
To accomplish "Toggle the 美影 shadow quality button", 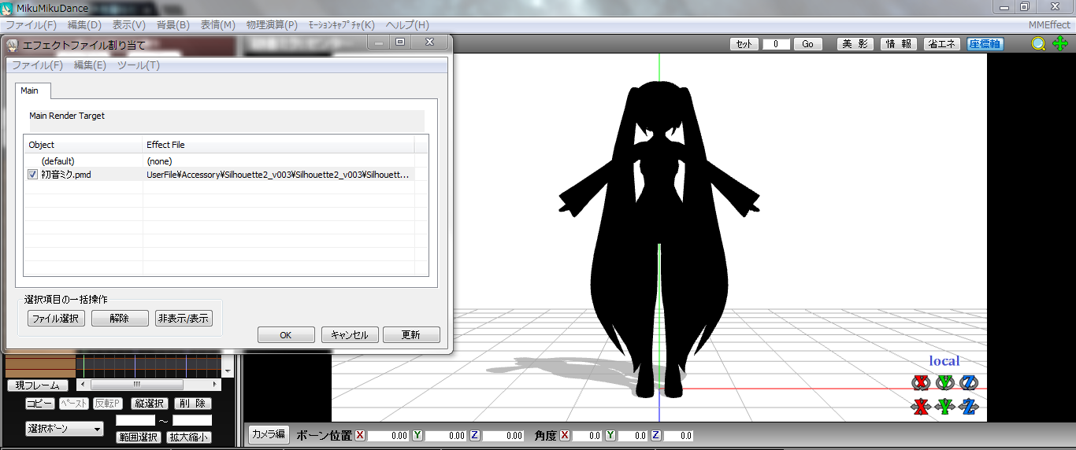I will 855,44.
